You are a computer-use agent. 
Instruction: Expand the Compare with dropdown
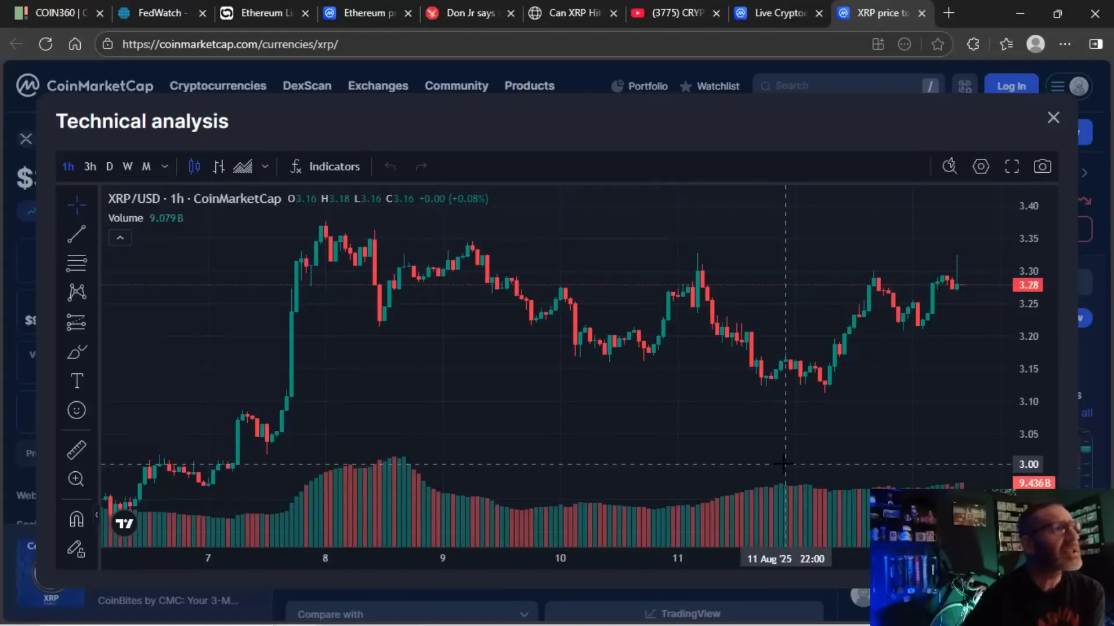click(412, 614)
